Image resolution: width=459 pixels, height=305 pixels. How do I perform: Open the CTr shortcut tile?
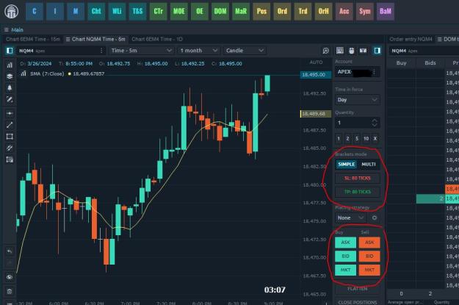pos(159,12)
